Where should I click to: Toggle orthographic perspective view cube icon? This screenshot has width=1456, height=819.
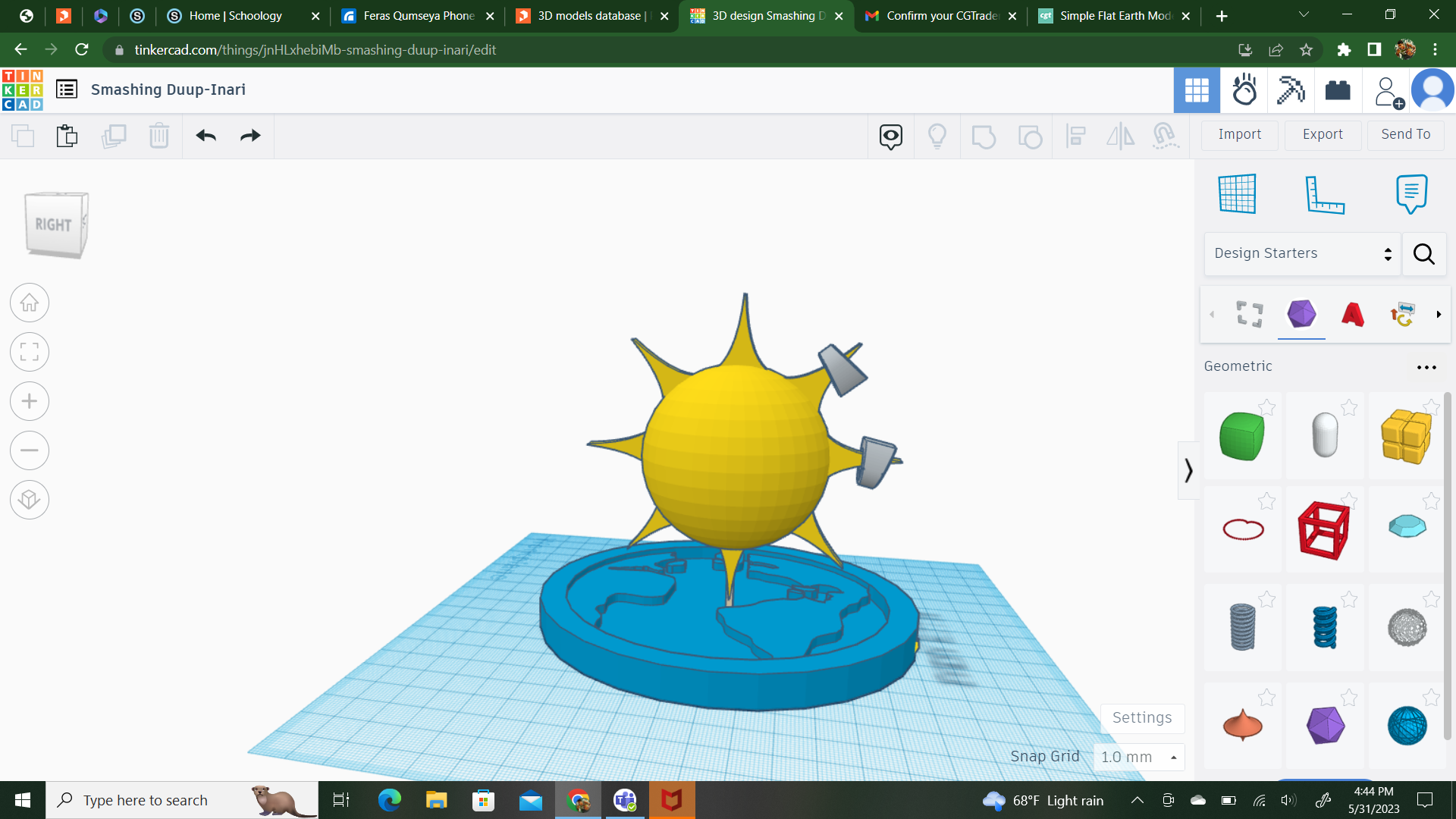pos(30,500)
